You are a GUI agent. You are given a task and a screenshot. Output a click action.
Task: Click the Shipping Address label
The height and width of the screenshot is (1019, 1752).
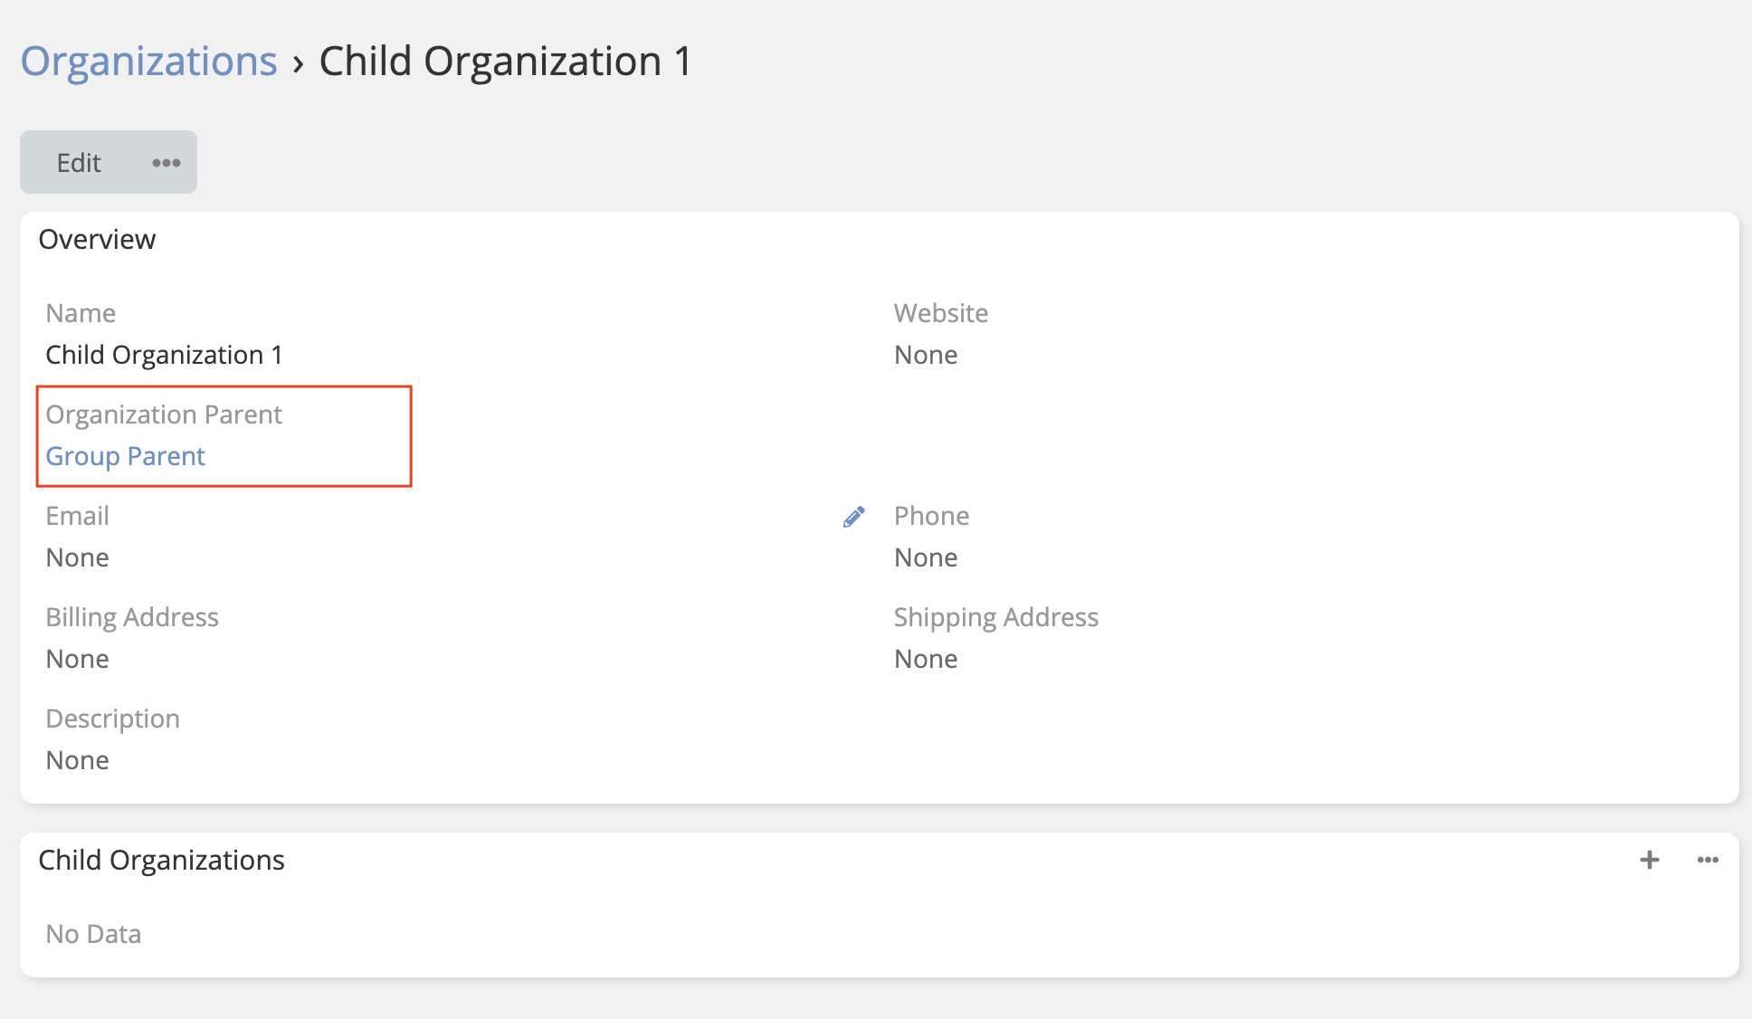(x=995, y=617)
